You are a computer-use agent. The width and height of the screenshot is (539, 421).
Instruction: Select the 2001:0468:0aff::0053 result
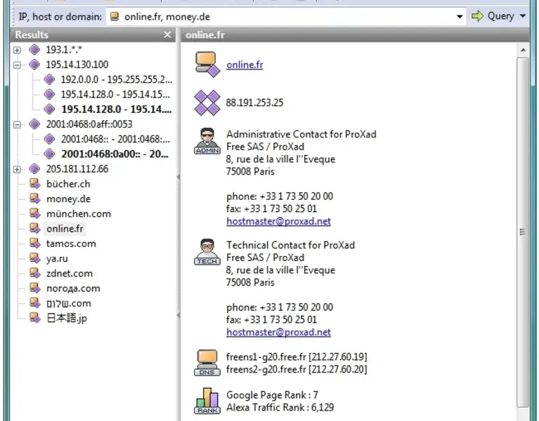(89, 124)
